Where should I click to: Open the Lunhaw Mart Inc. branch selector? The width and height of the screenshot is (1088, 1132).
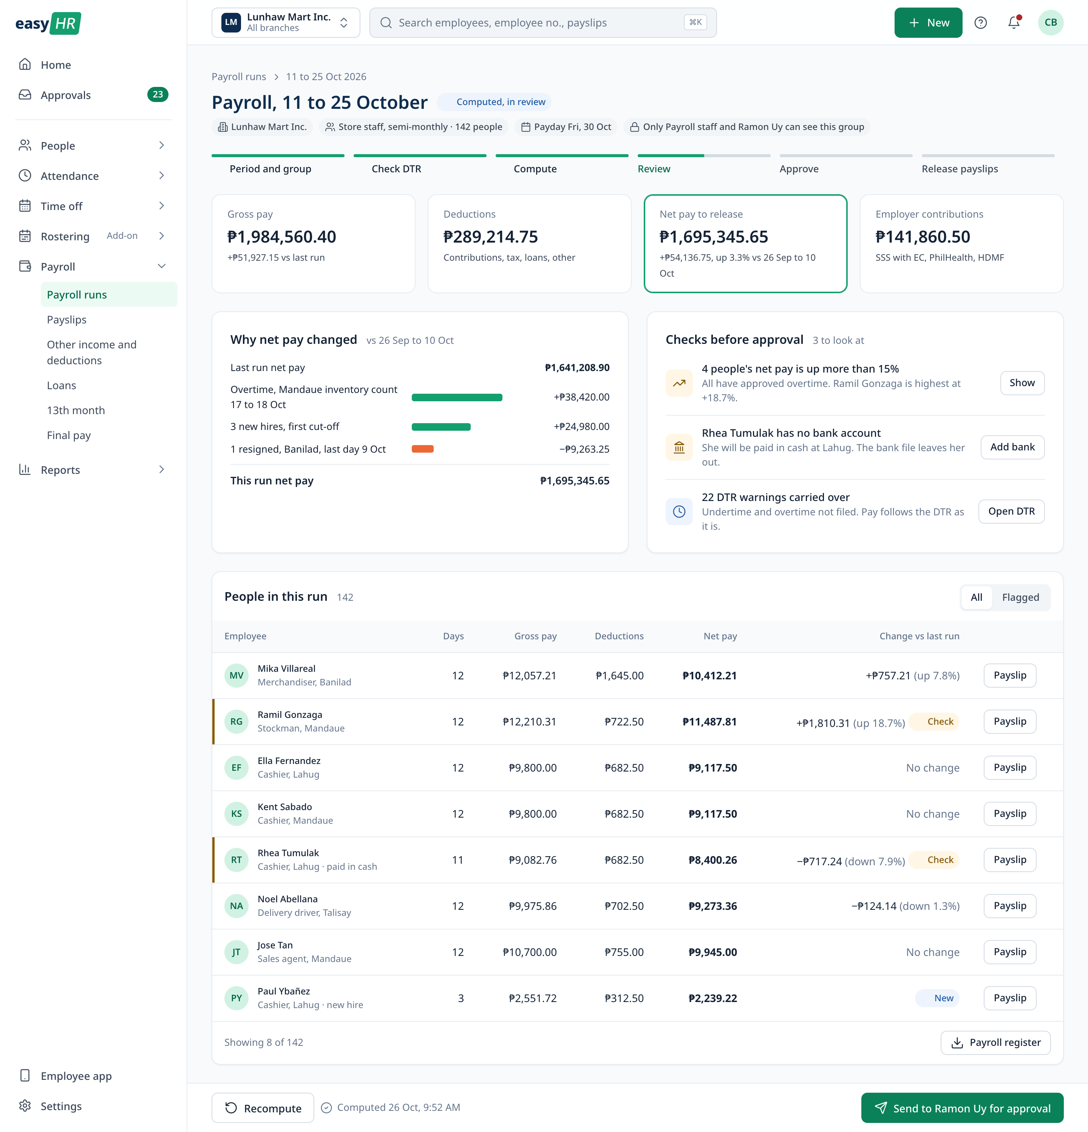[x=286, y=23]
